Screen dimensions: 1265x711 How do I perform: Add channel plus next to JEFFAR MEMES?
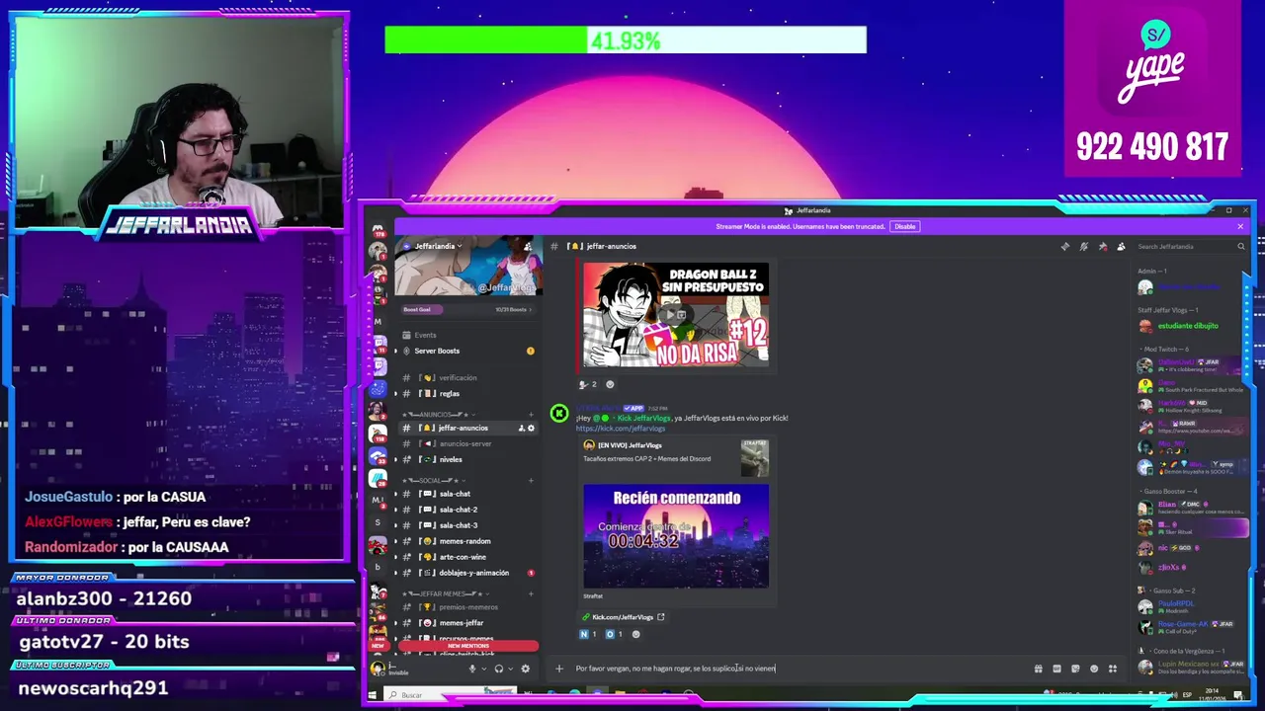click(531, 593)
